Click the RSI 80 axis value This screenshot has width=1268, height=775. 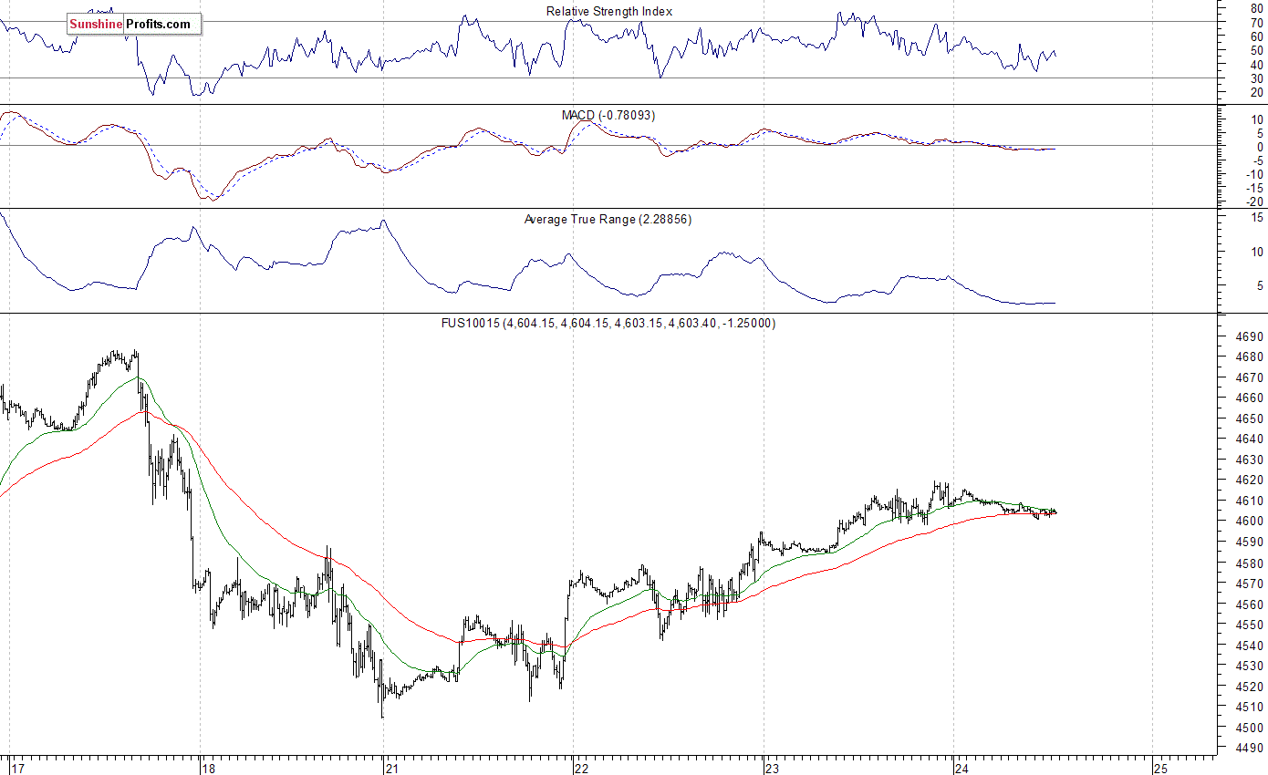pyautogui.click(x=1256, y=7)
